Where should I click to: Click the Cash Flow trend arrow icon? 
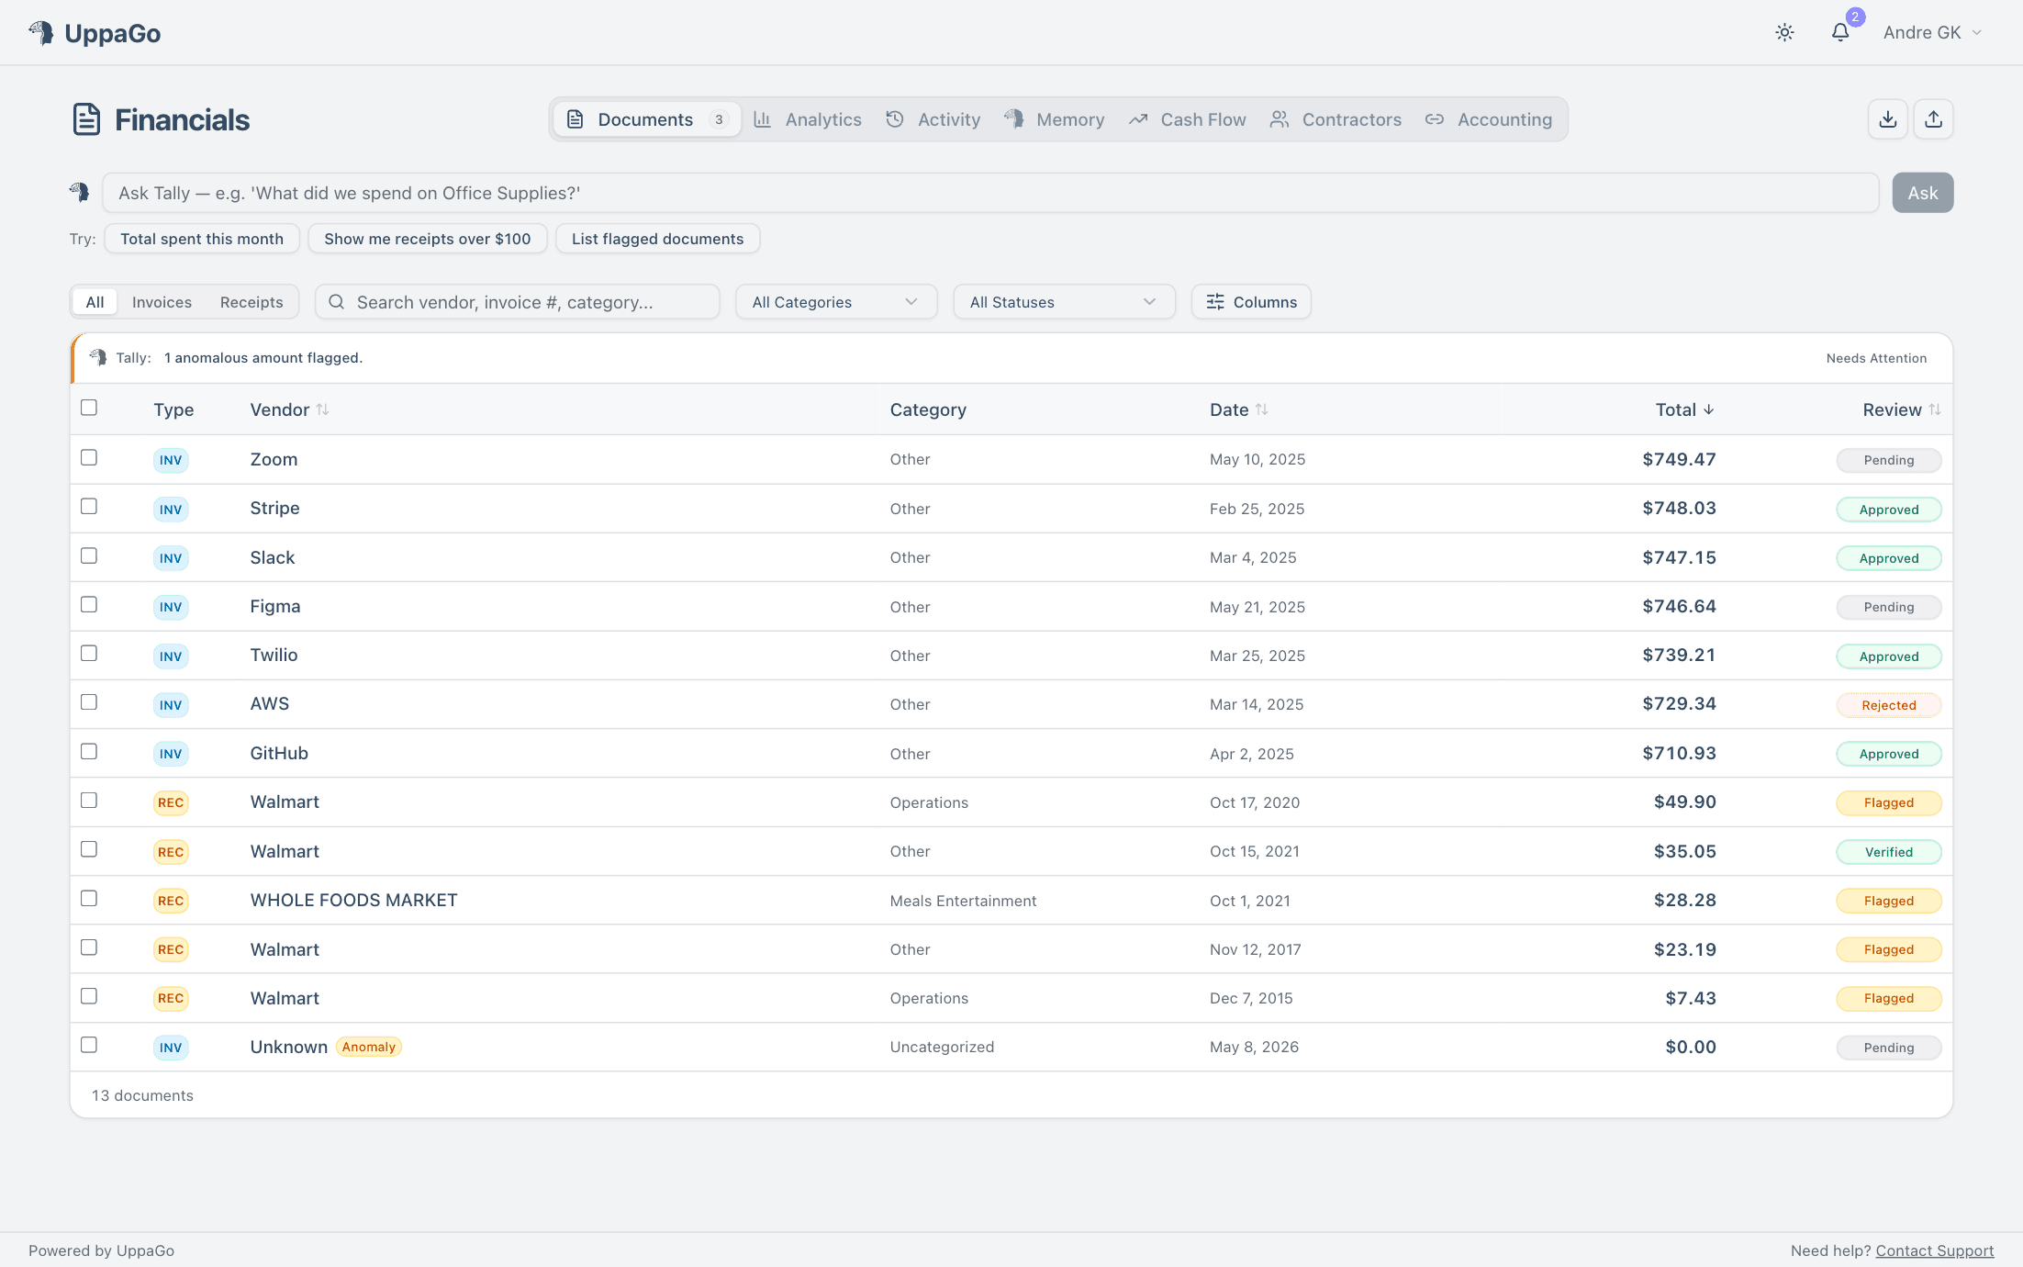coord(1138,119)
